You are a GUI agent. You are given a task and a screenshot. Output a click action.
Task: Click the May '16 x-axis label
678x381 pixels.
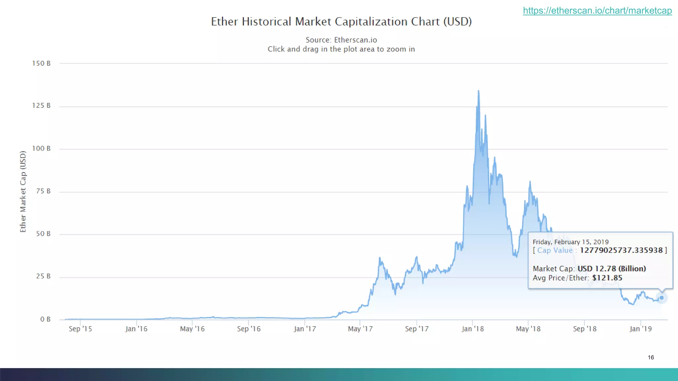click(x=192, y=329)
